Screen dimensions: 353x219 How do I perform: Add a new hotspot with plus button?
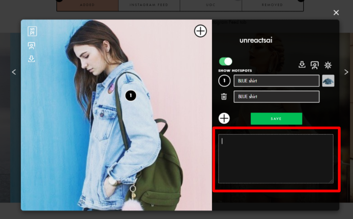[224, 118]
